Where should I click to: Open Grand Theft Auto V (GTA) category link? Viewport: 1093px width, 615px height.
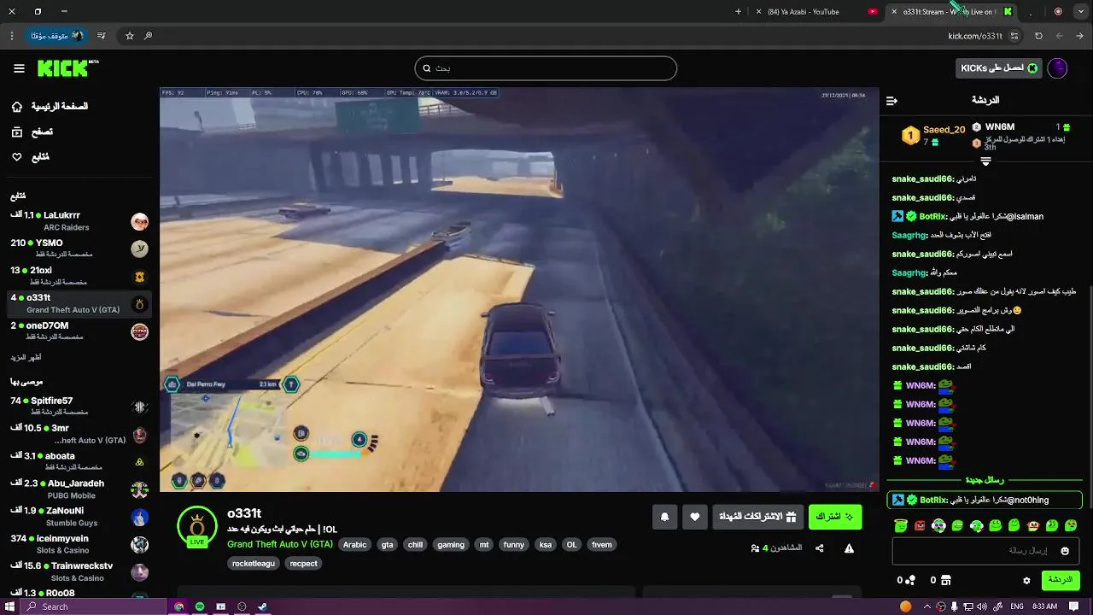(280, 544)
